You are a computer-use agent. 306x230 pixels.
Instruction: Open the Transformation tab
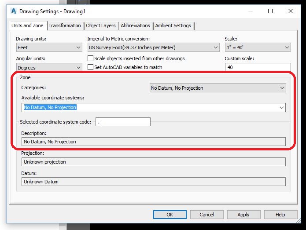point(65,26)
